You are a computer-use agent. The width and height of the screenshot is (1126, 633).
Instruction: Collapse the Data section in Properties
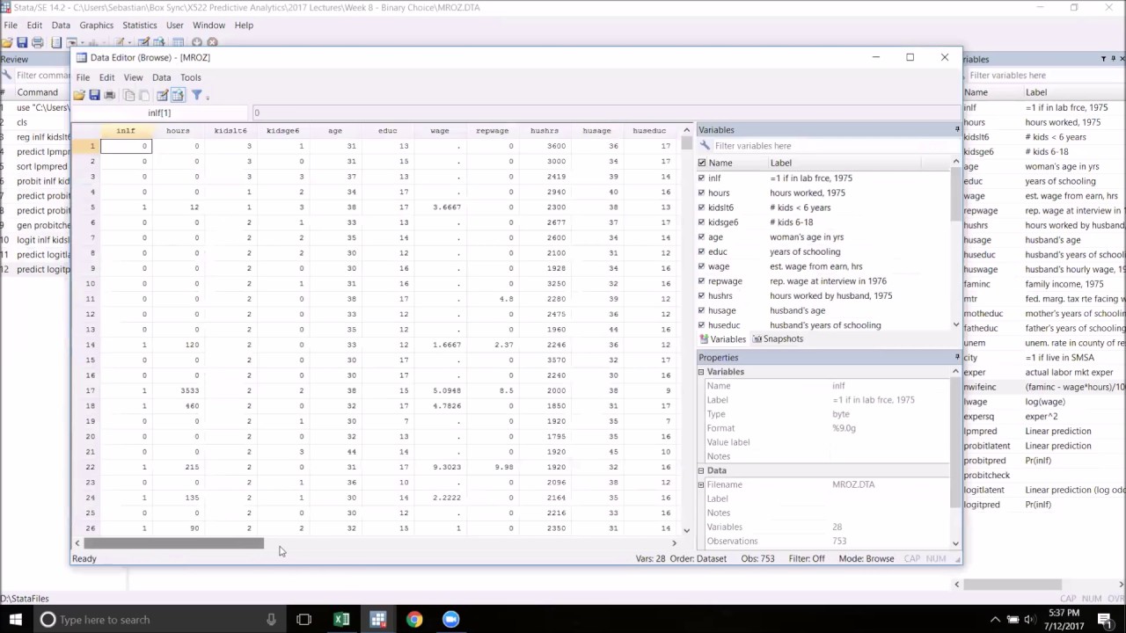[701, 470]
